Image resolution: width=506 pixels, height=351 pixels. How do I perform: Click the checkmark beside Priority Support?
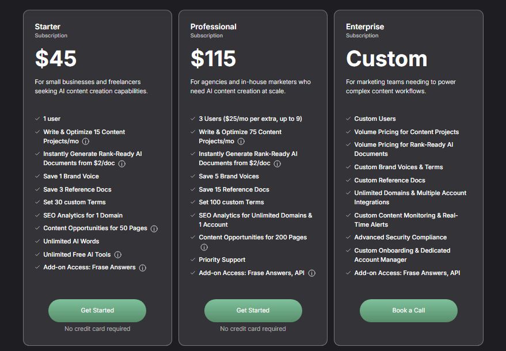(193, 260)
